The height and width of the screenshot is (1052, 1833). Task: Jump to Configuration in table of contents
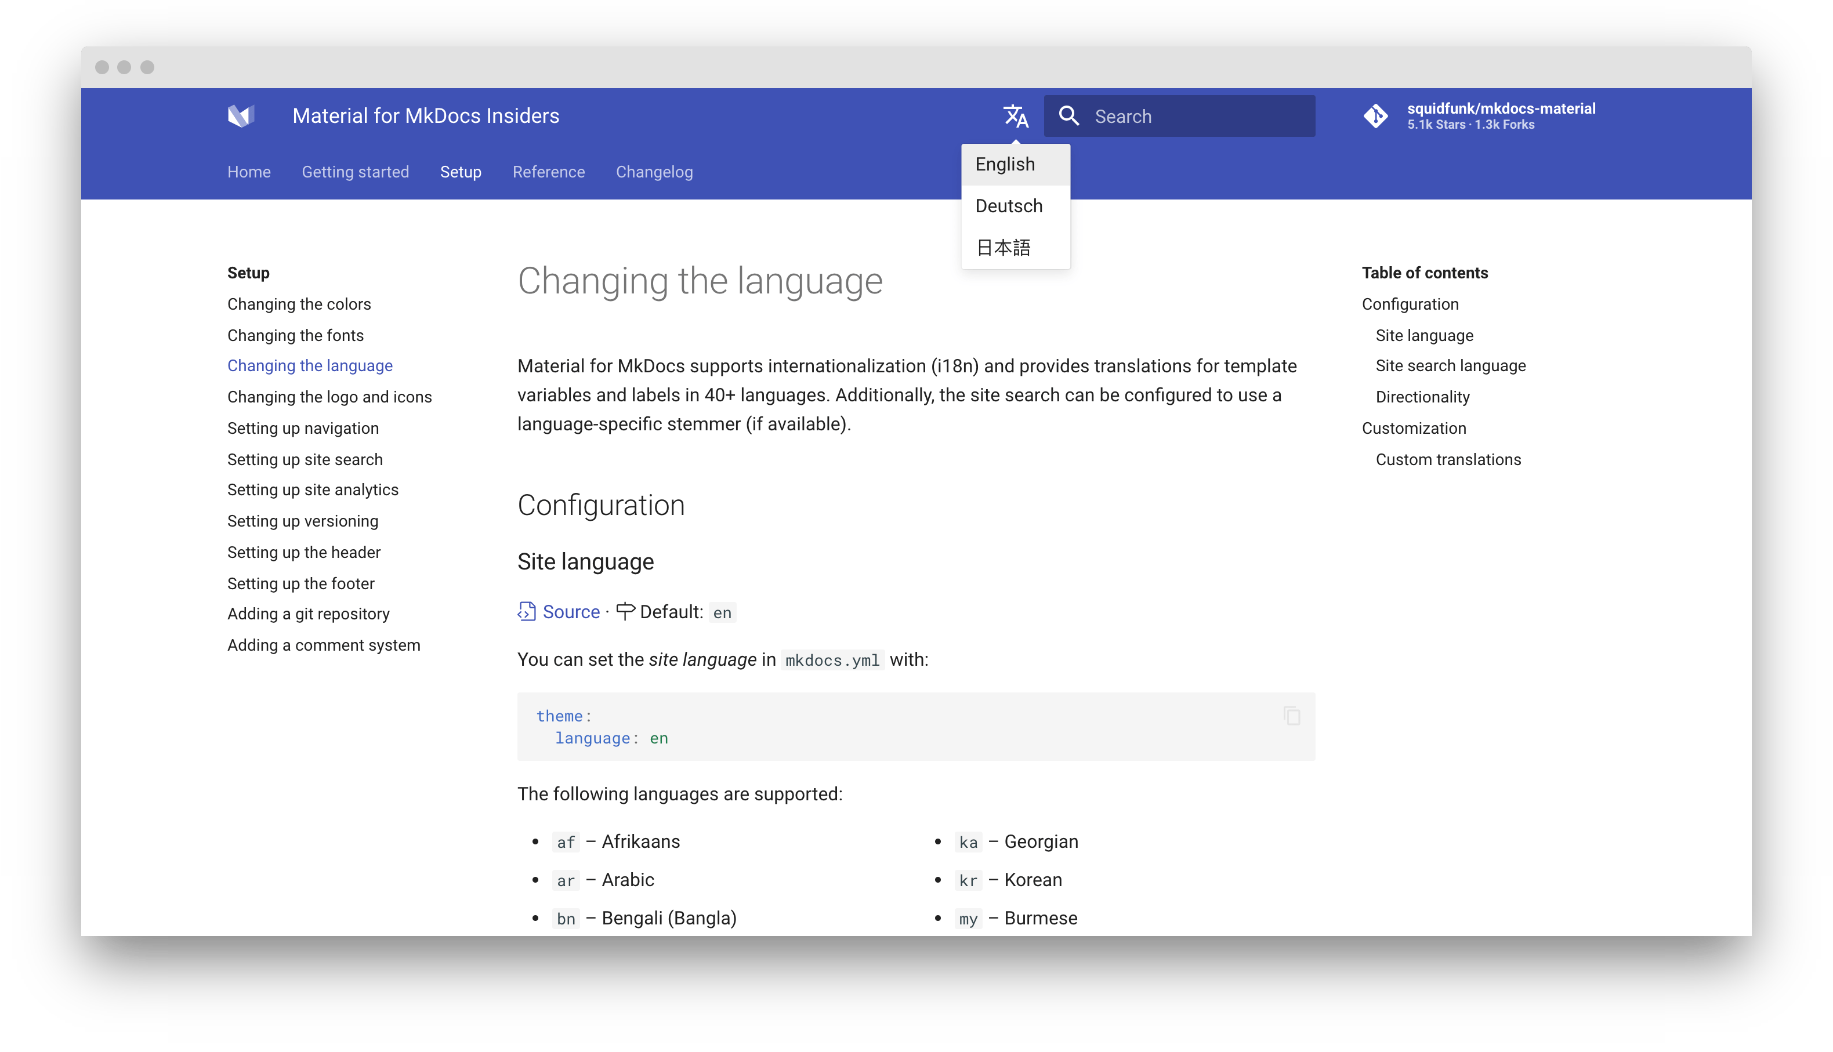tap(1410, 304)
